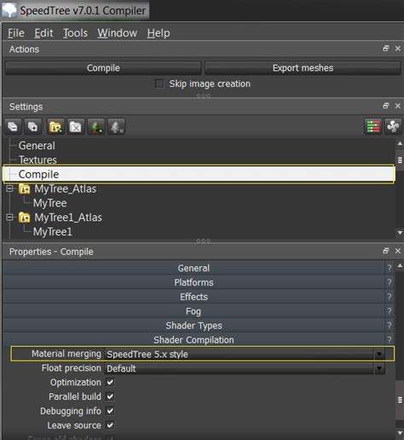Click the remove atlas folder icon

coord(76,126)
